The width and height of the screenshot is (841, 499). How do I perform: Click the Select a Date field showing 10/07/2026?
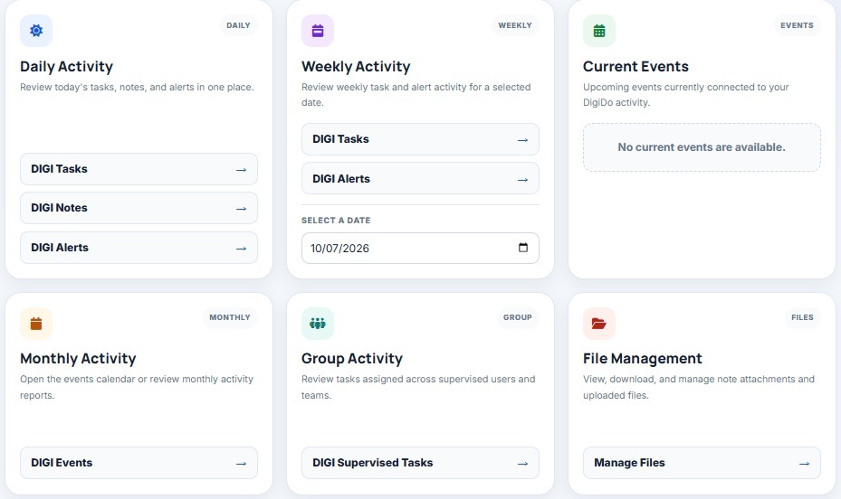point(420,248)
